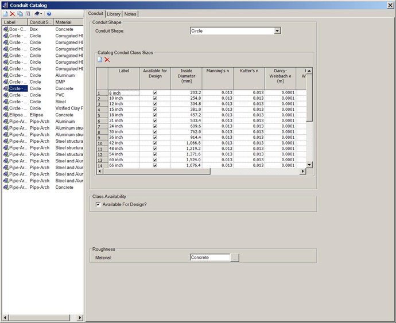396x323 pixels.
Task: Switch to the Library tab
Action: tap(114, 14)
